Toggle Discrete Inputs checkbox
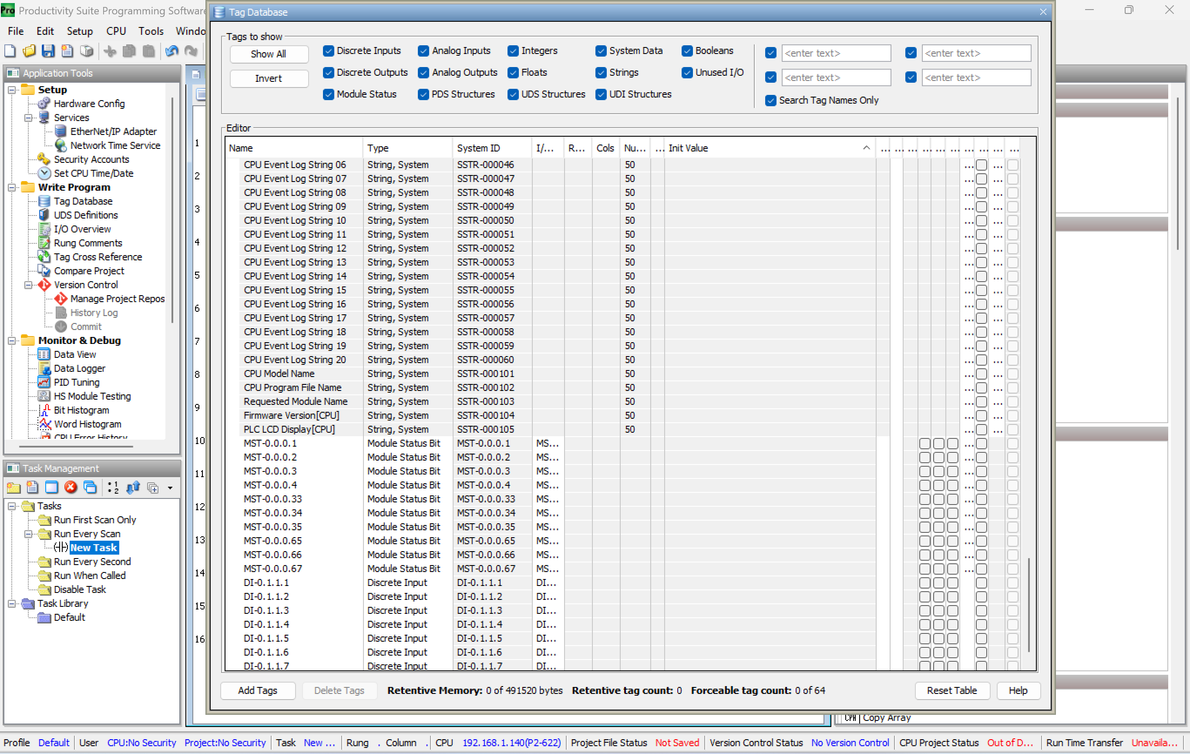Viewport: 1190px width, 754px height. click(x=328, y=50)
